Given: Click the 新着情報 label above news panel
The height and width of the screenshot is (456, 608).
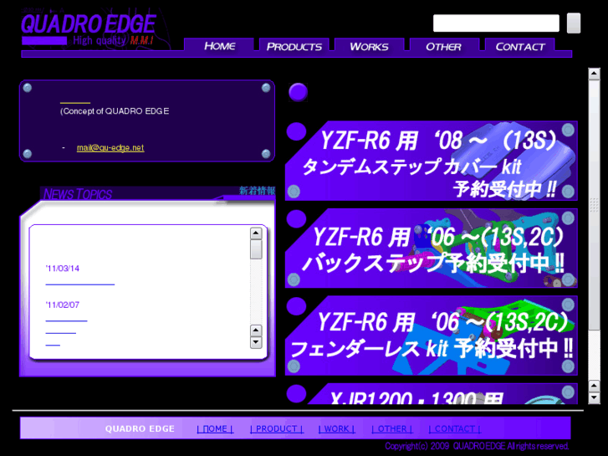Looking at the screenshot, I should [x=257, y=191].
